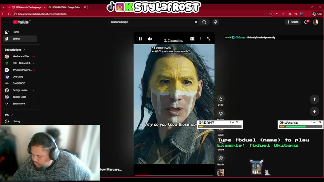Open the DA-BIGUCE subscription
Image resolution: width=324 pixels, height=182 pixels.
pyautogui.click(x=20, y=83)
